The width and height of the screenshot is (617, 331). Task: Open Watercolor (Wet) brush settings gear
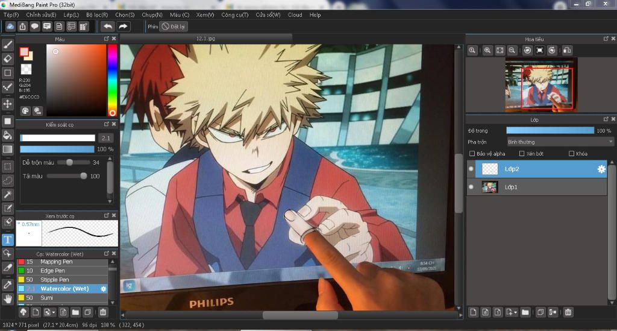pyautogui.click(x=103, y=289)
